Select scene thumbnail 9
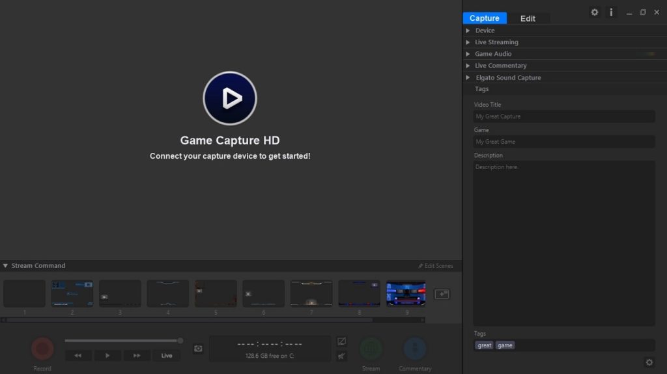The image size is (667, 374). (x=406, y=293)
